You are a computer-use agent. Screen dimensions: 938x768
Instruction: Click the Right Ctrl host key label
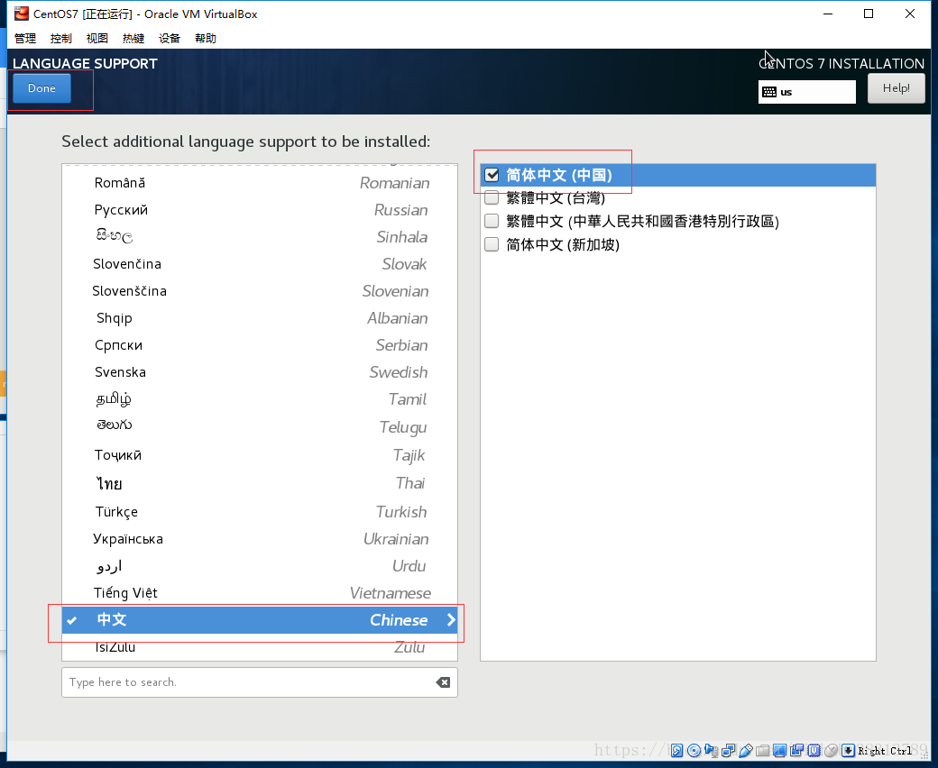pyautogui.click(x=885, y=751)
